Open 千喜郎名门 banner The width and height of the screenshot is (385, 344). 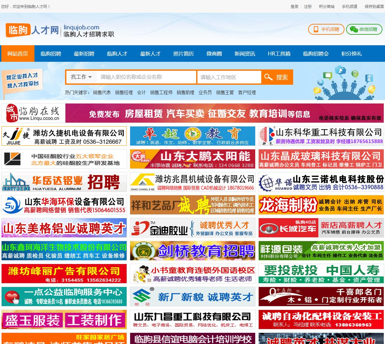click(321, 297)
